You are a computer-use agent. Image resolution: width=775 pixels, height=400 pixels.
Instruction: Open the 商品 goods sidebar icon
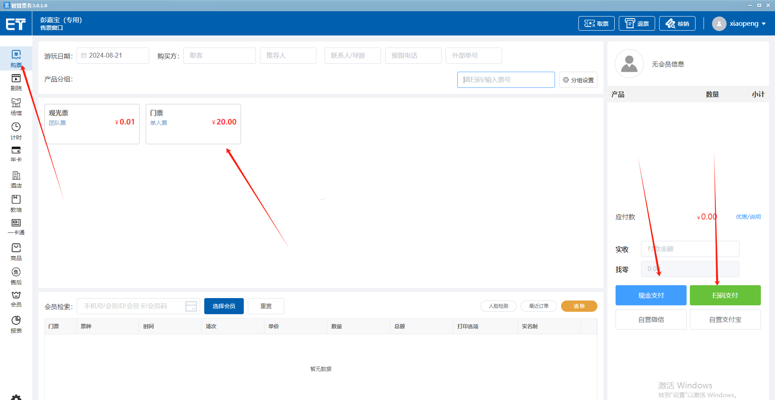[x=16, y=252]
